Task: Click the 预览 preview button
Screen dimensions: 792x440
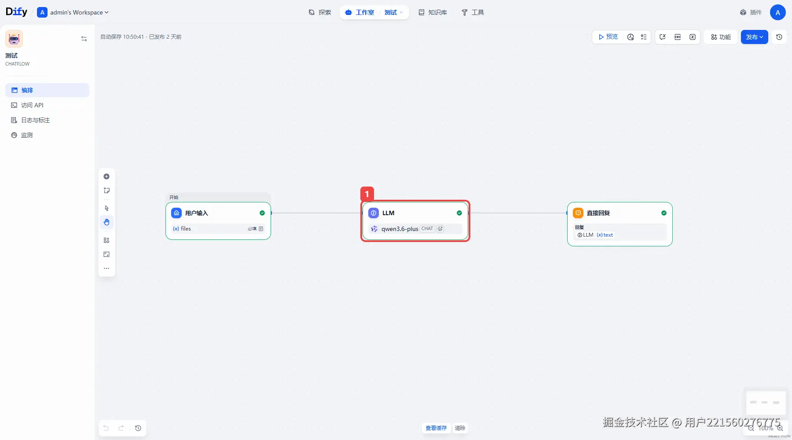Action: (608, 37)
